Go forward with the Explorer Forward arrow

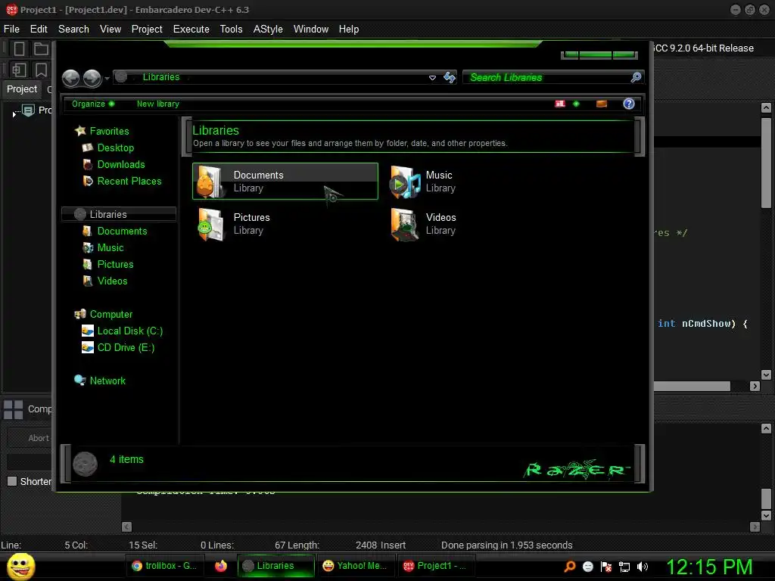pyautogui.click(x=92, y=78)
